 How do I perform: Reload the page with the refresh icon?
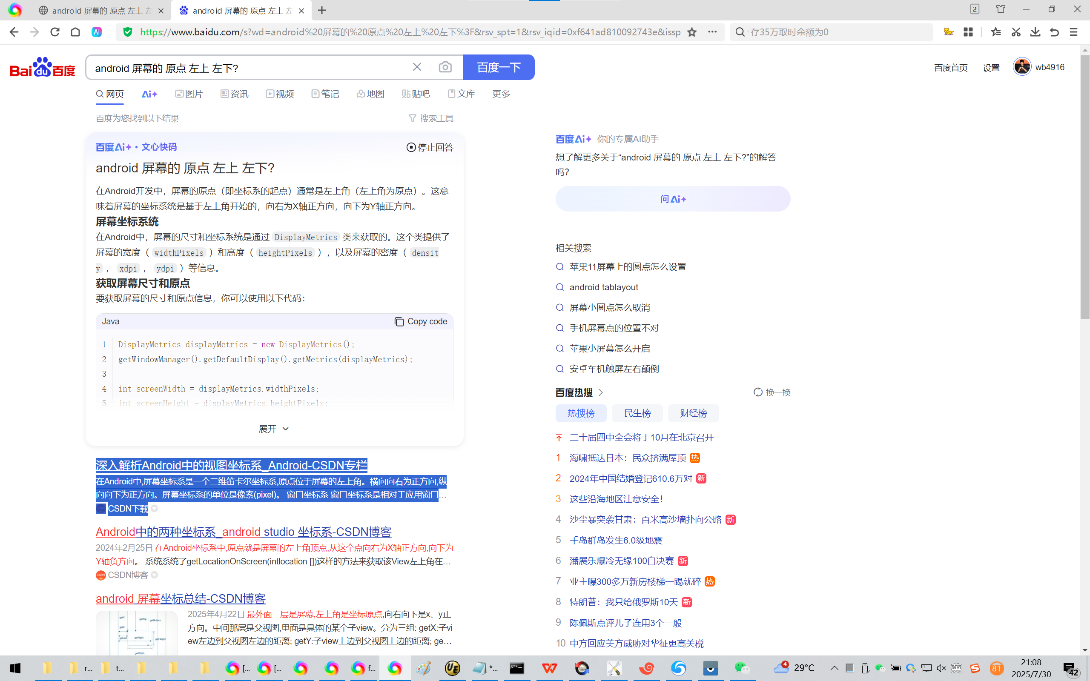tap(55, 32)
